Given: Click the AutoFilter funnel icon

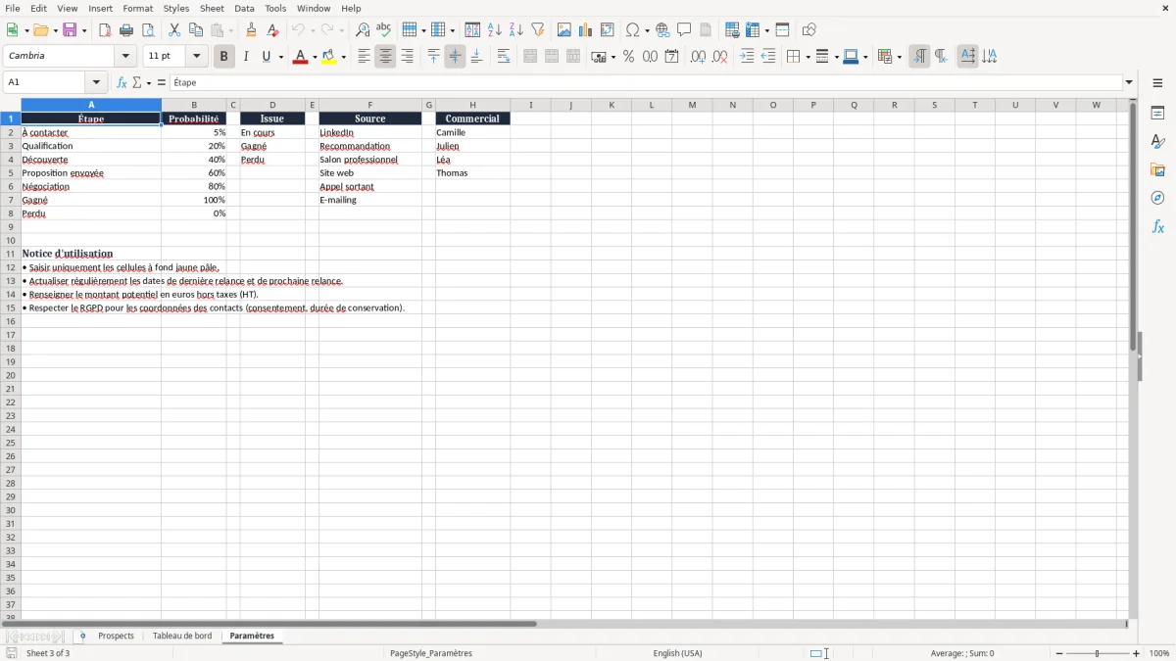Looking at the screenshot, I should click(538, 30).
